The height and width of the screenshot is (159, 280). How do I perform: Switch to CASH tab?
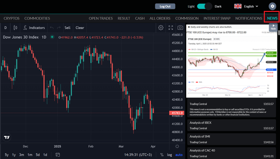pos(140,18)
